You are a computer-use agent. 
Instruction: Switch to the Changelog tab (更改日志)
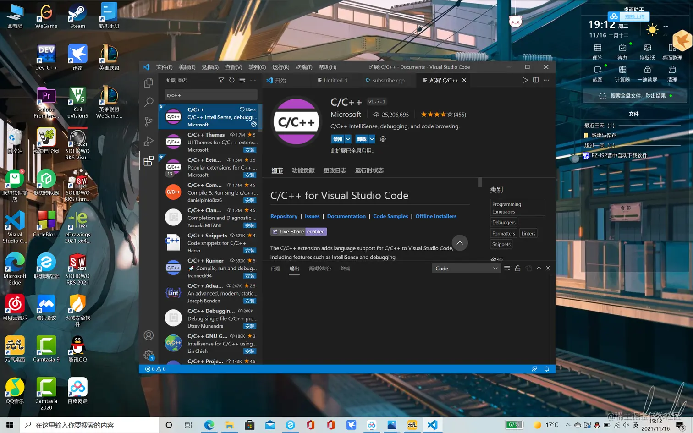(x=335, y=170)
